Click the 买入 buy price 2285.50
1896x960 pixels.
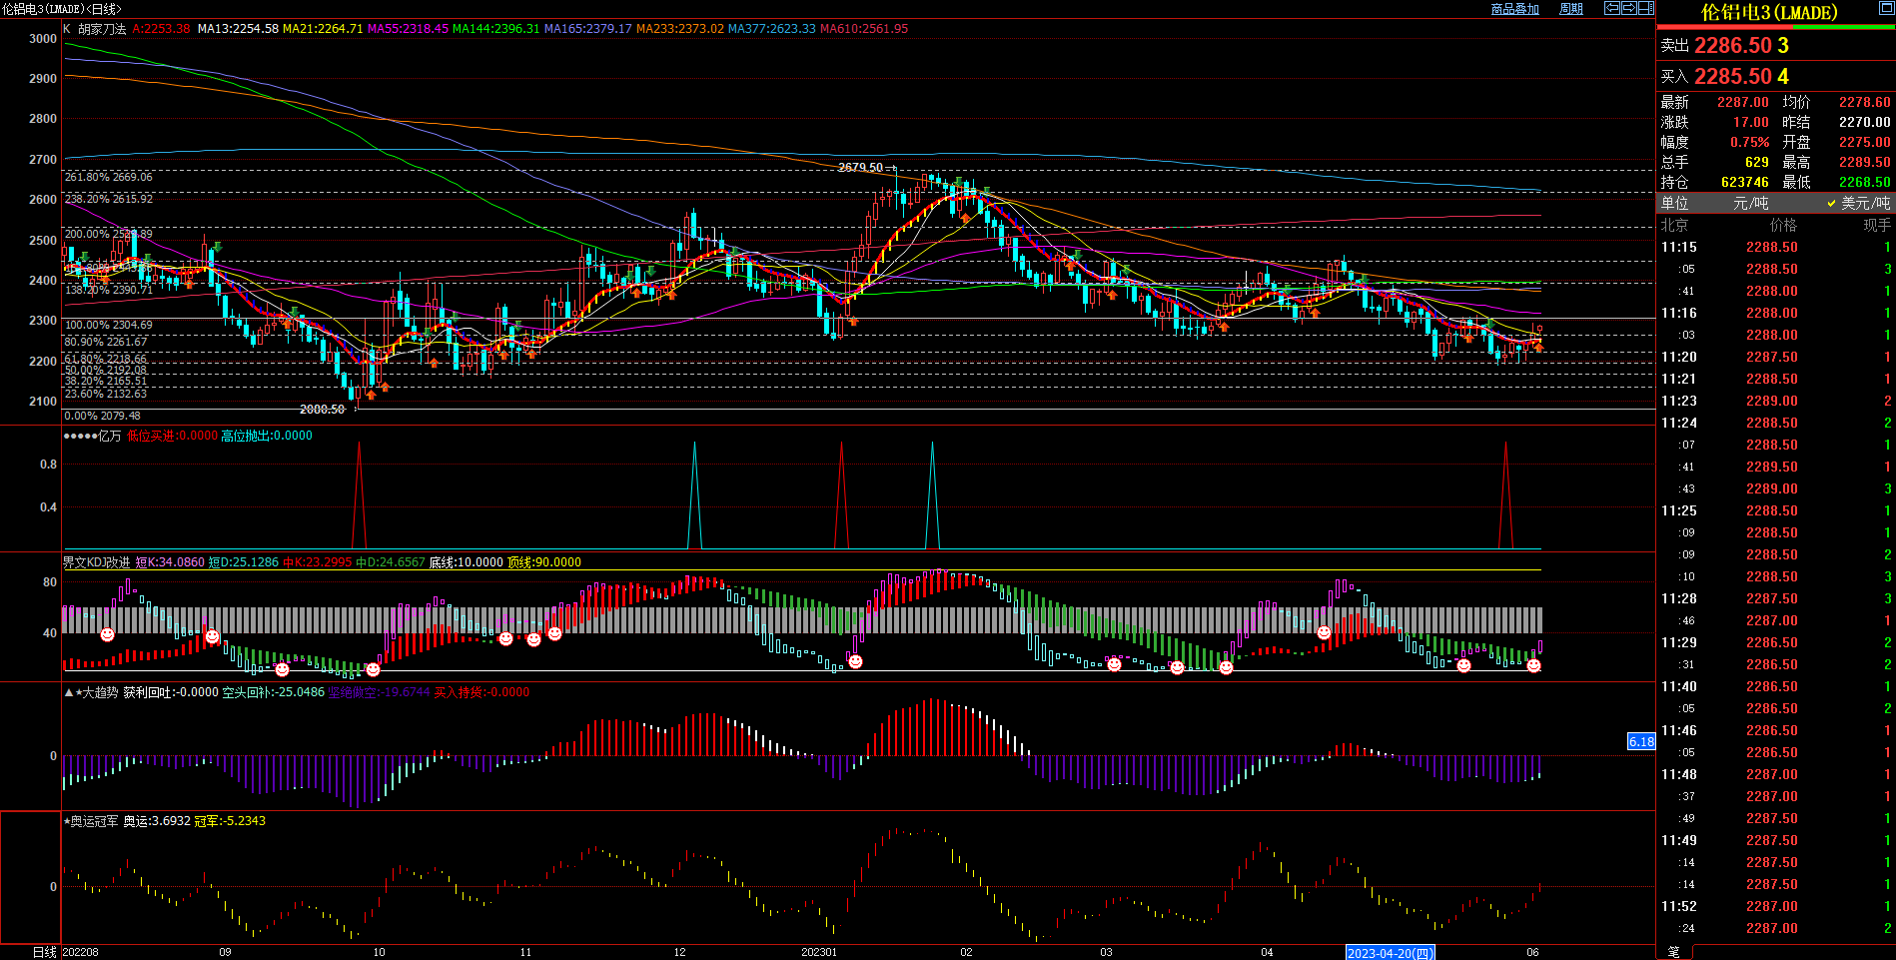pos(1732,77)
